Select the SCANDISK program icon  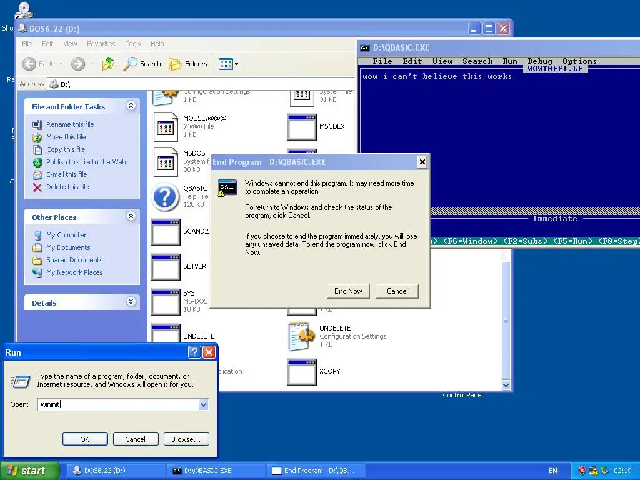coord(166,232)
